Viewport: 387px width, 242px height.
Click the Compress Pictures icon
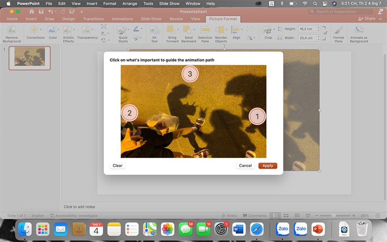(104, 26)
